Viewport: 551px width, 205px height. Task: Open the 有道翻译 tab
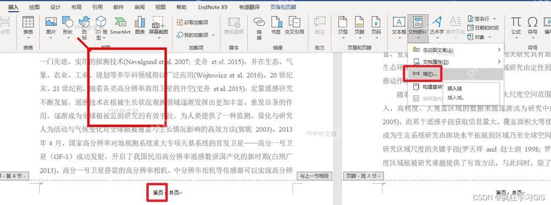click(x=249, y=7)
